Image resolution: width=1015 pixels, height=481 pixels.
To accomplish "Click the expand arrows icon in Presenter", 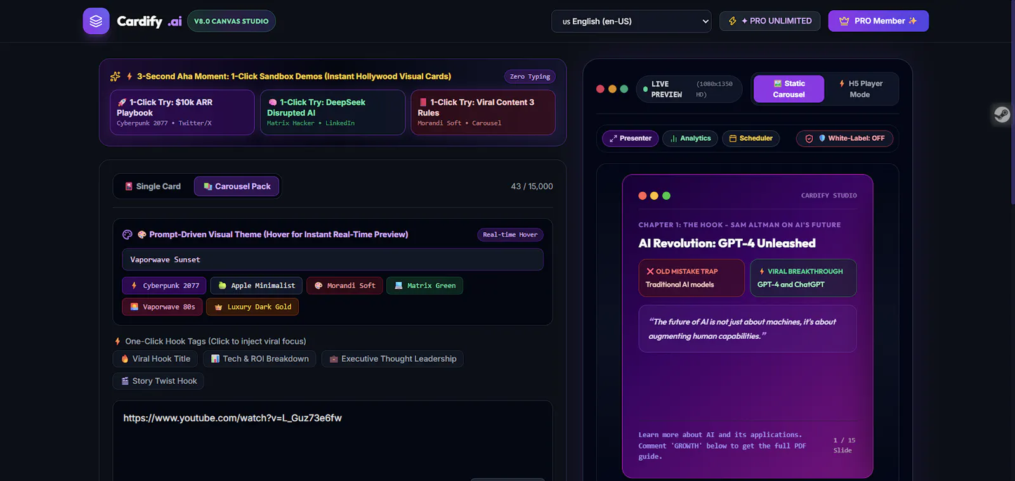I will pos(613,138).
